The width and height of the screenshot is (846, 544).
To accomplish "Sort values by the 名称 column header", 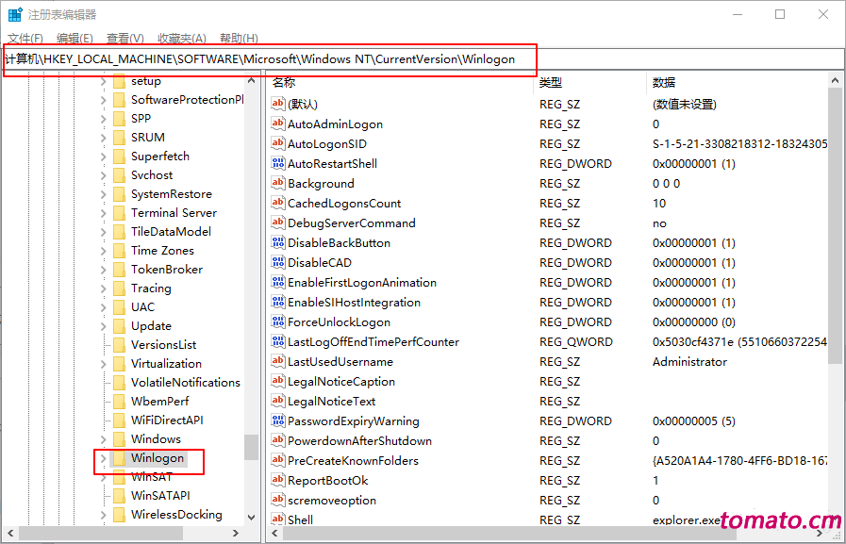I will pyautogui.click(x=400, y=82).
